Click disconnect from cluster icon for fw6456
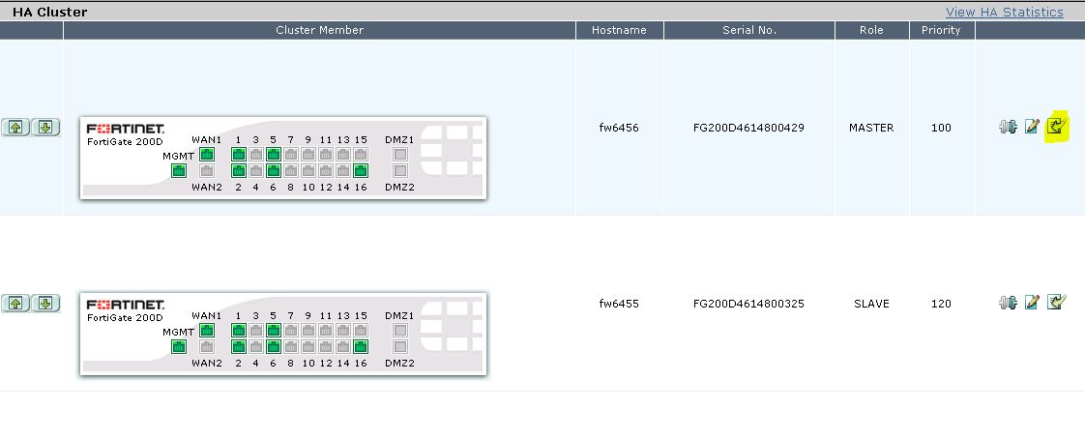This screenshot has height=439, width=1085. click(x=1009, y=127)
